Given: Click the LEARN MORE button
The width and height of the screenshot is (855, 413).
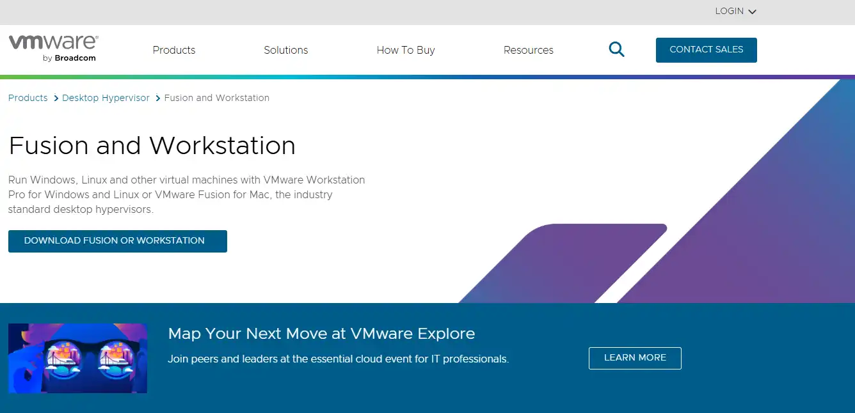Looking at the screenshot, I should (x=635, y=358).
